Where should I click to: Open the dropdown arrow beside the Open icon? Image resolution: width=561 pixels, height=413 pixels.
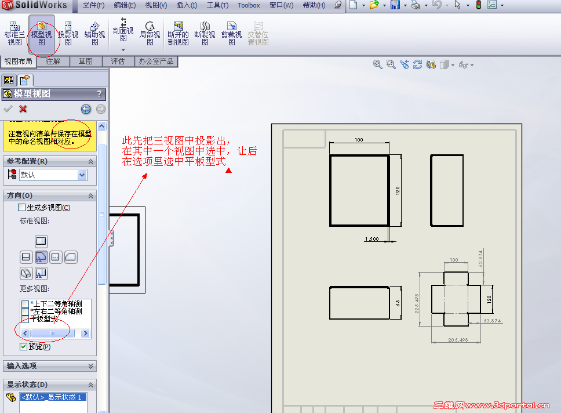pos(384,5)
